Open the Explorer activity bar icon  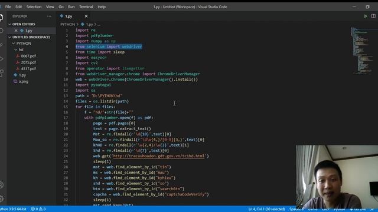click(1, 17)
